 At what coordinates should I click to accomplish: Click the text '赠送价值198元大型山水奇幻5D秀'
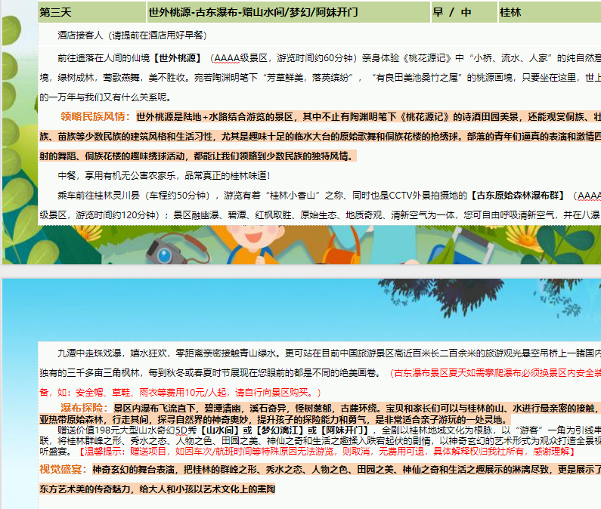(x=126, y=430)
